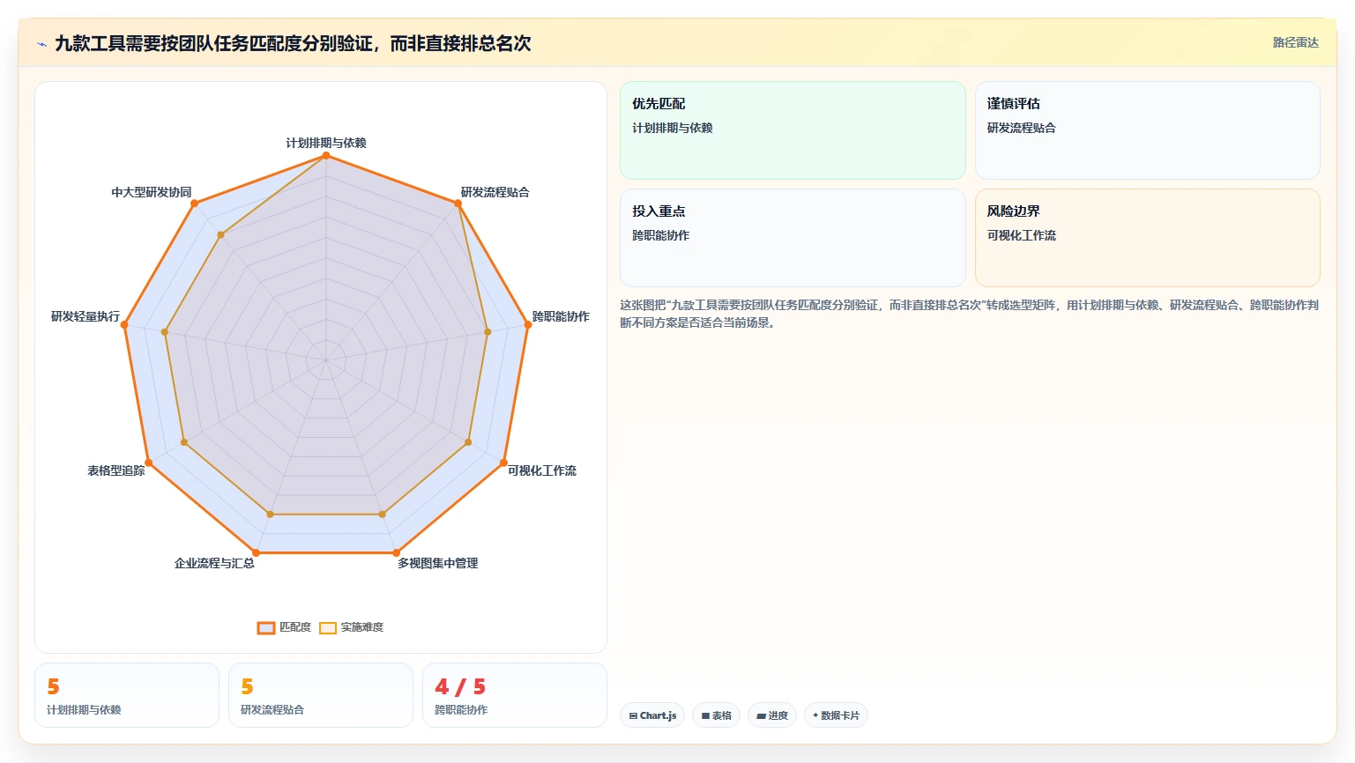Click radar axis label 跨职能协作

[561, 316]
